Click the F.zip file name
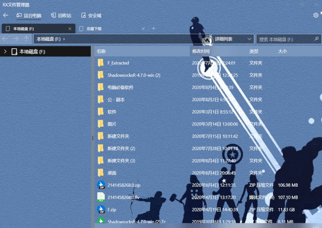Image resolution: width=322 pixels, height=228 pixels. pos(112,209)
